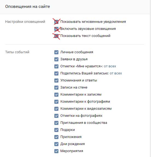Toggle Приглашения в сообщества checkbox

tap(56, 123)
